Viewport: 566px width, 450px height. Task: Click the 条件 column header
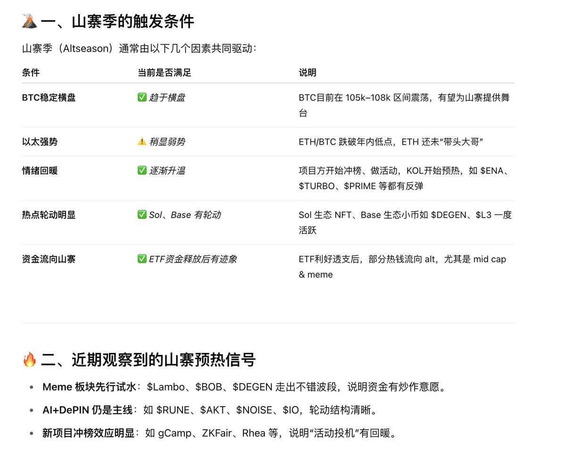(x=31, y=73)
